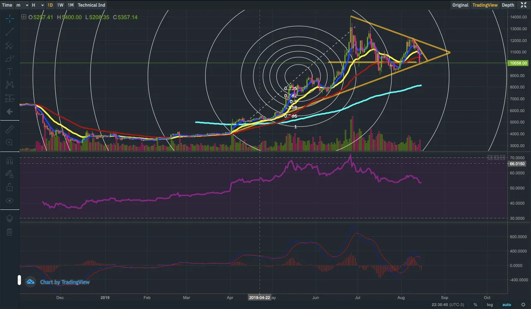Select the 1M timeframe
The image size is (531, 309).
[71, 5]
